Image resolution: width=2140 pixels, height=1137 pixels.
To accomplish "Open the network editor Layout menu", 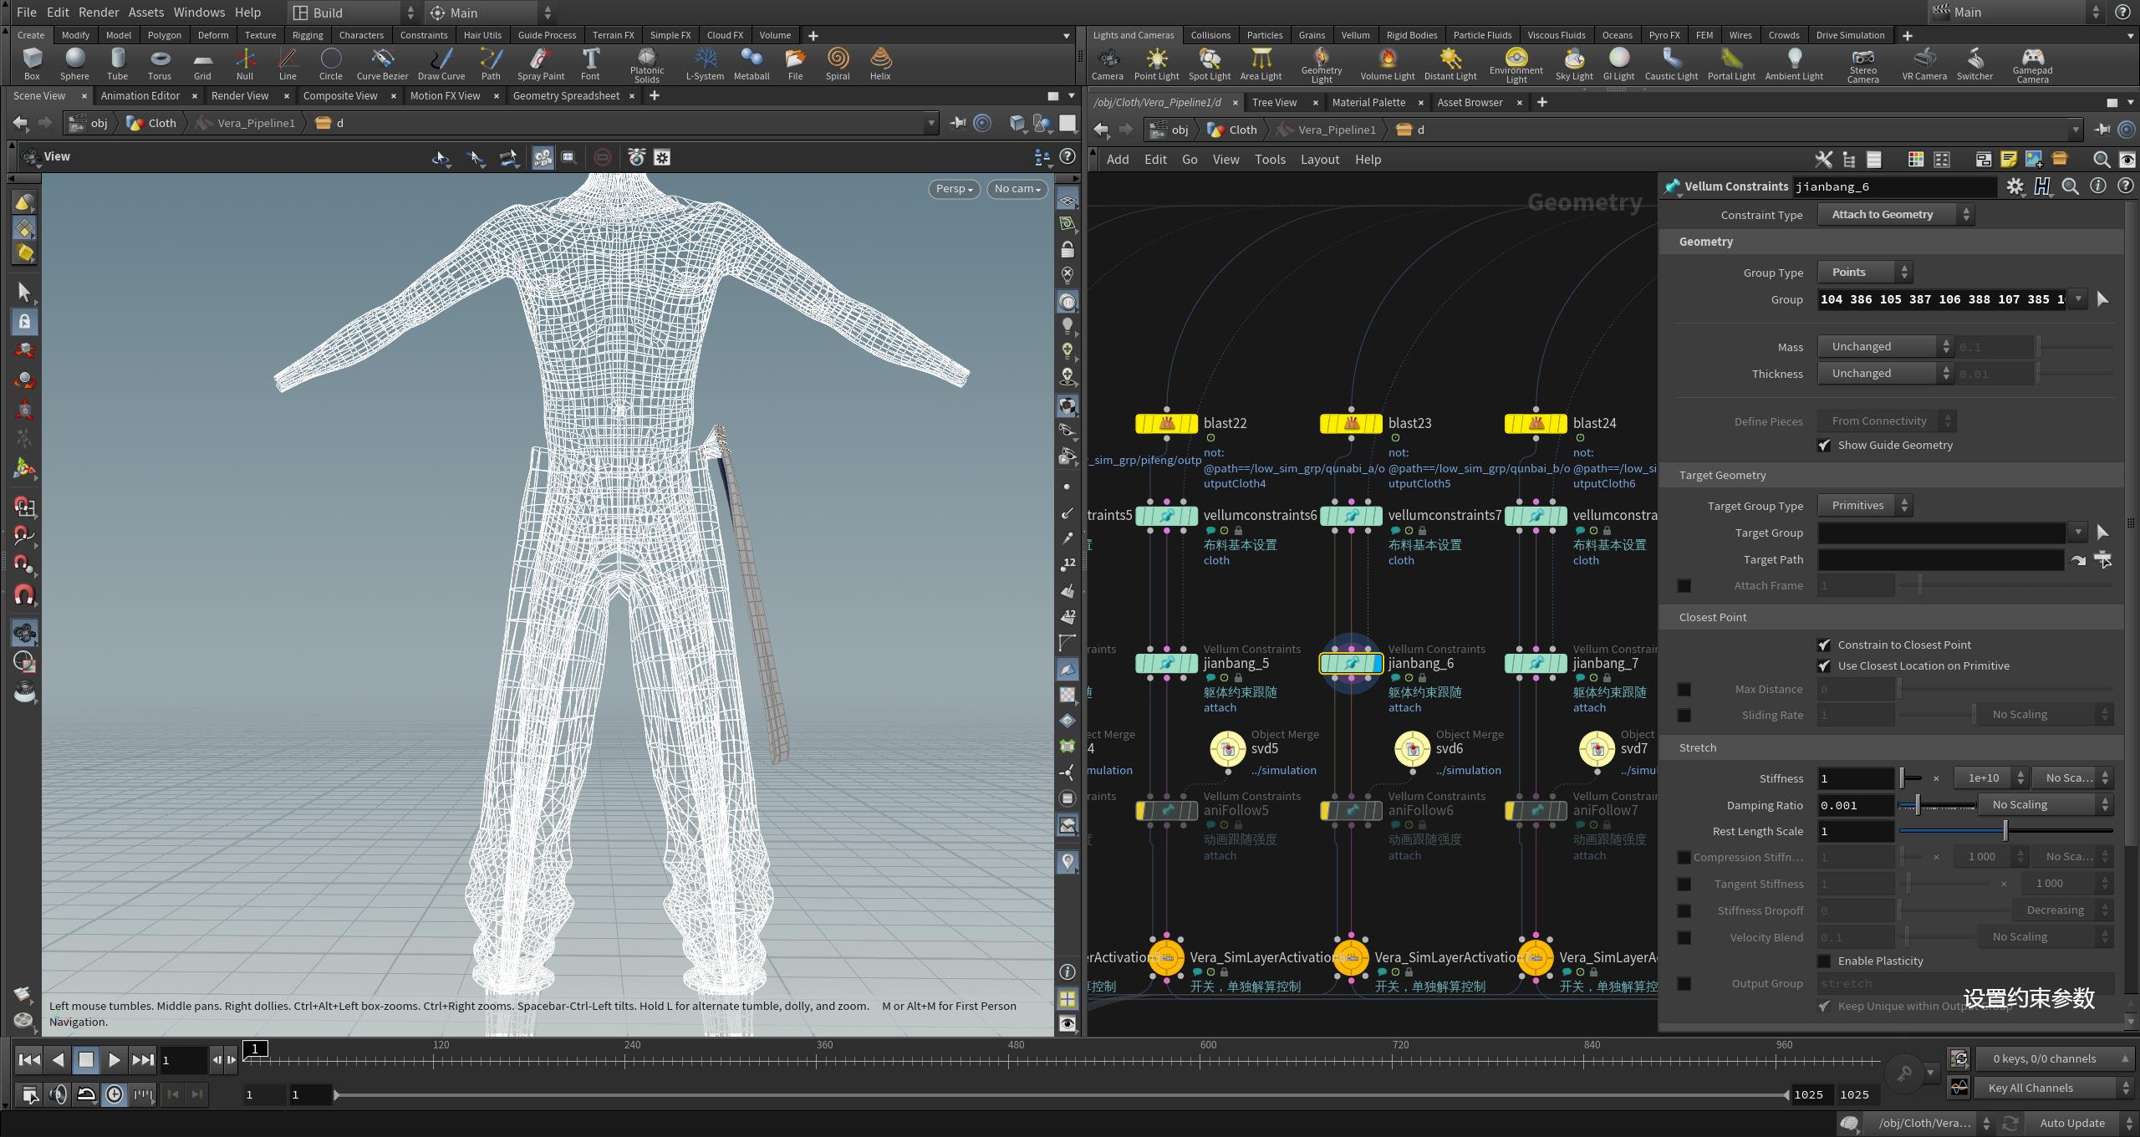I will (1320, 160).
